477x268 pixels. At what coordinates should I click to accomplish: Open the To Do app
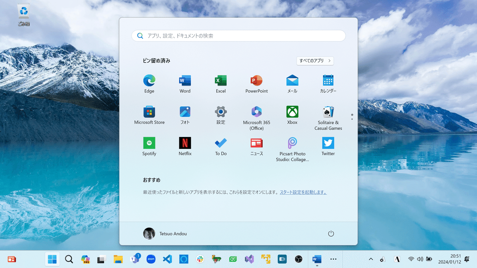coord(221,147)
